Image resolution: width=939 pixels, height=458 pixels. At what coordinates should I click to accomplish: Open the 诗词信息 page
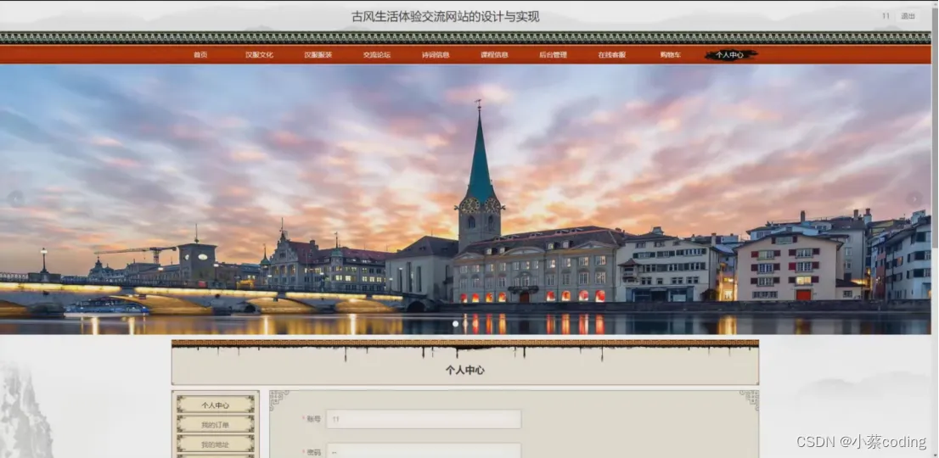436,55
